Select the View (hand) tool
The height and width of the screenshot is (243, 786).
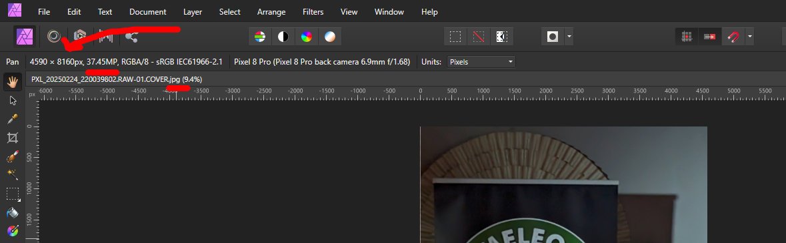(13, 82)
